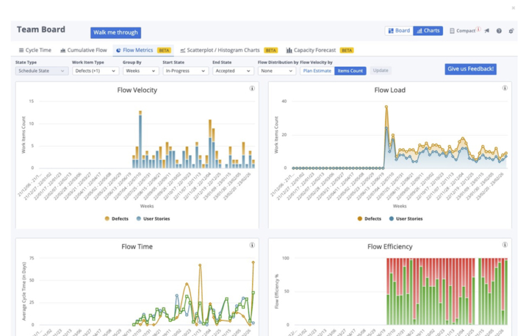The image size is (526, 336).
Task: Expand the Group By Weeks dropdown
Action: [x=140, y=71]
